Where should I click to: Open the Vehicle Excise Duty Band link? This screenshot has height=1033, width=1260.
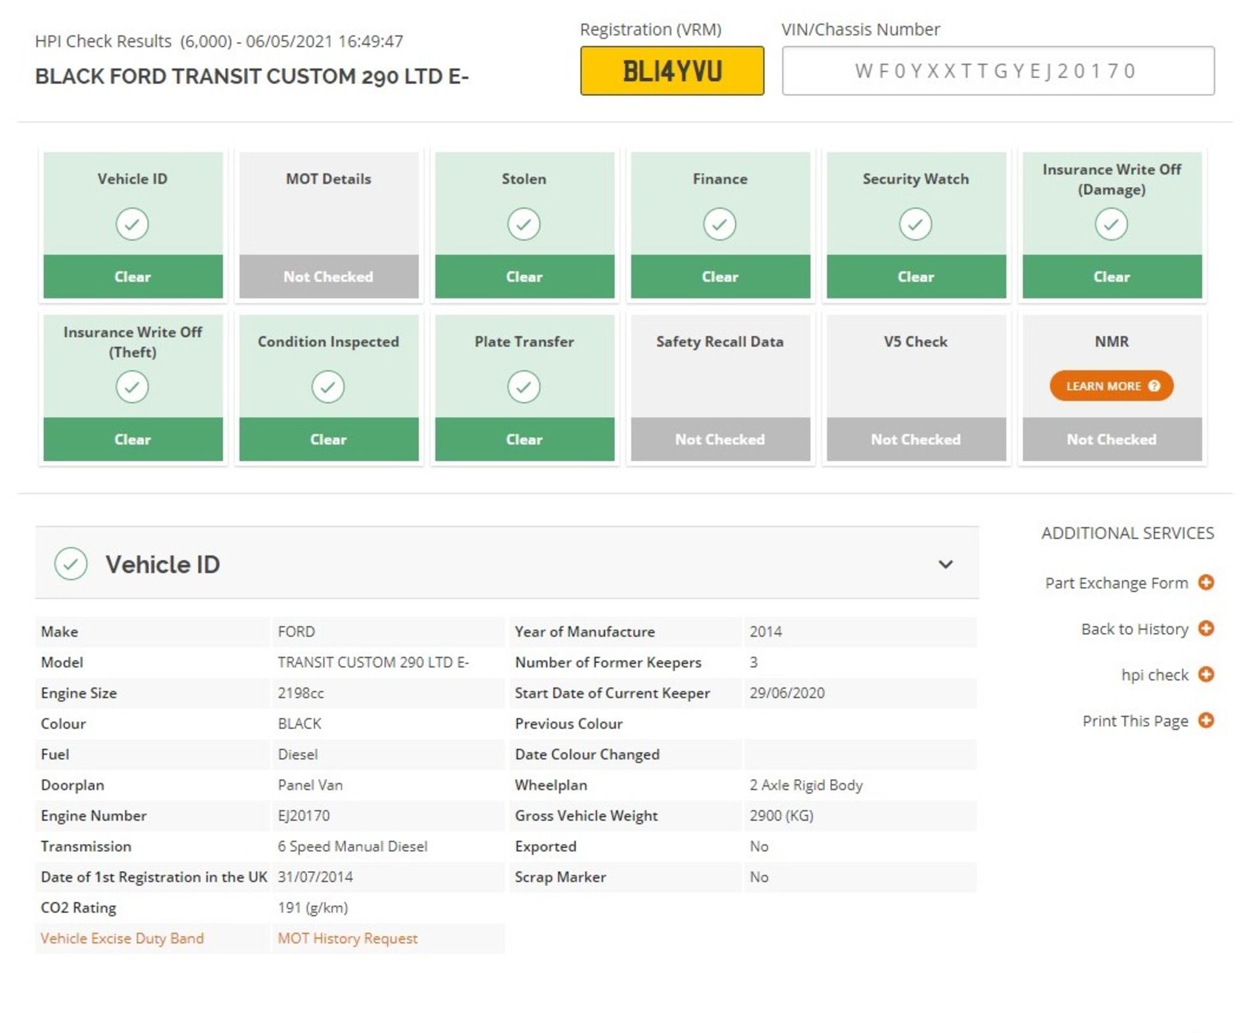click(x=122, y=938)
